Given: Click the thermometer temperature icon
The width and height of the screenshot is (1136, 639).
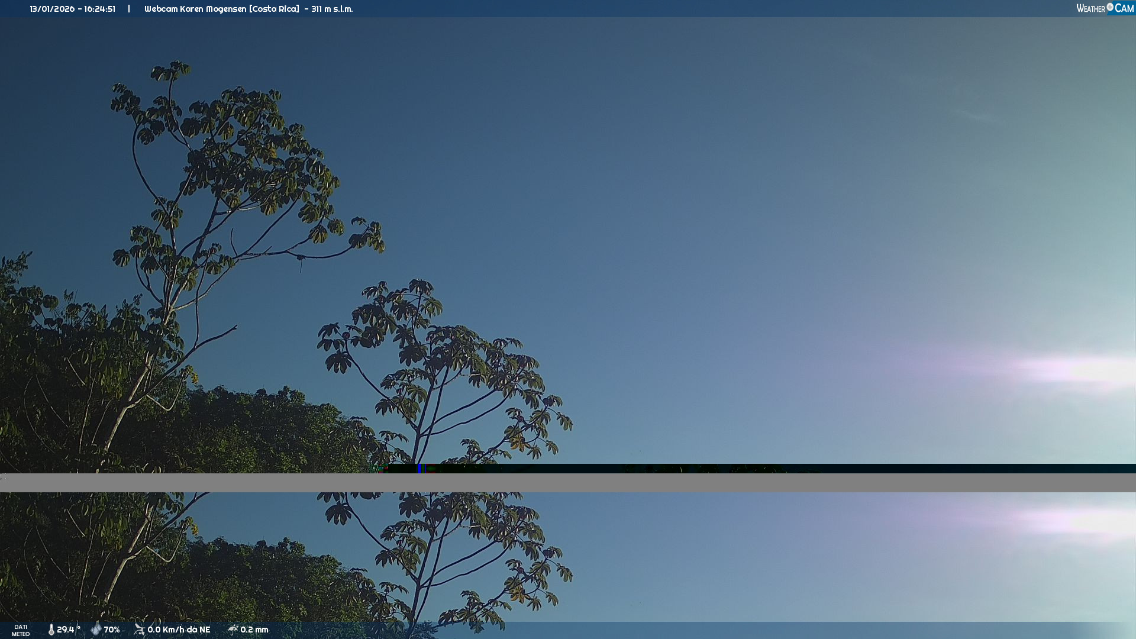Looking at the screenshot, I should [51, 630].
